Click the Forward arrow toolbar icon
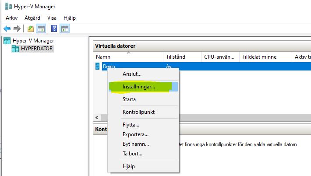The width and height of the screenshot is (311, 176). point(17,29)
